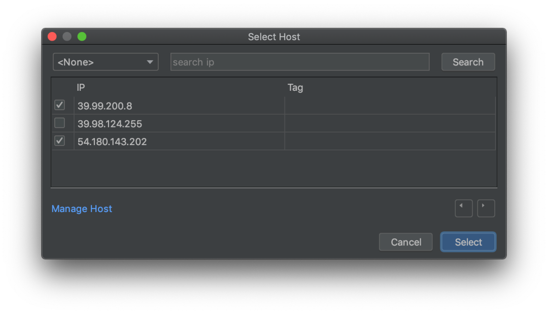
Task: Maximize the Select Host dialog
Action: tap(82, 37)
